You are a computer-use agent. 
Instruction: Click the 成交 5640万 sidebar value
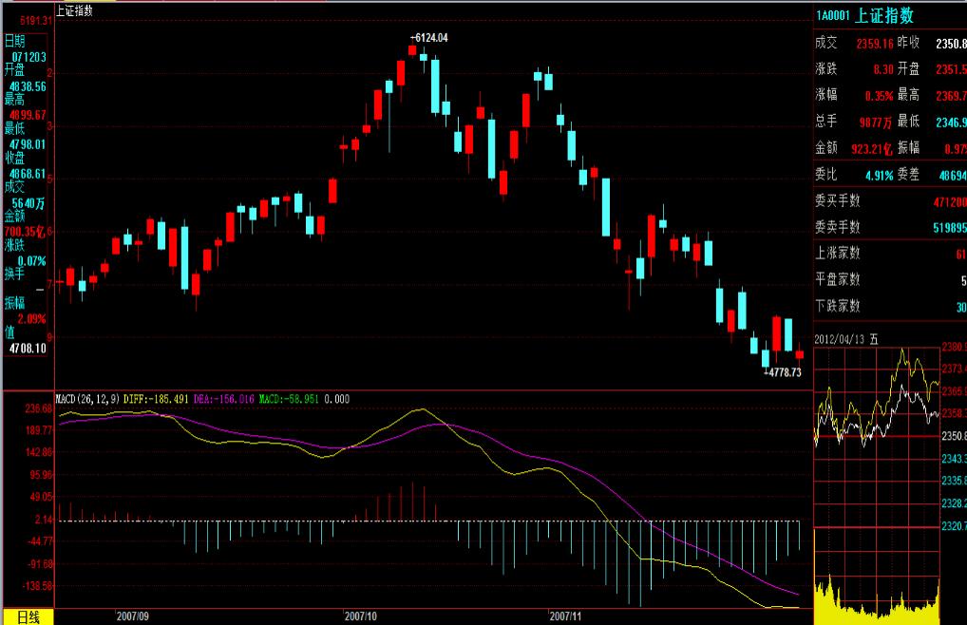click(28, 203)
